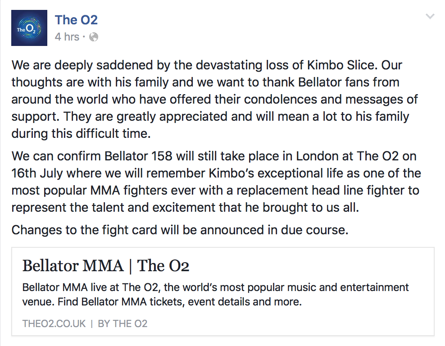Click the BY THE O2 byline

(x=123, y=323)
